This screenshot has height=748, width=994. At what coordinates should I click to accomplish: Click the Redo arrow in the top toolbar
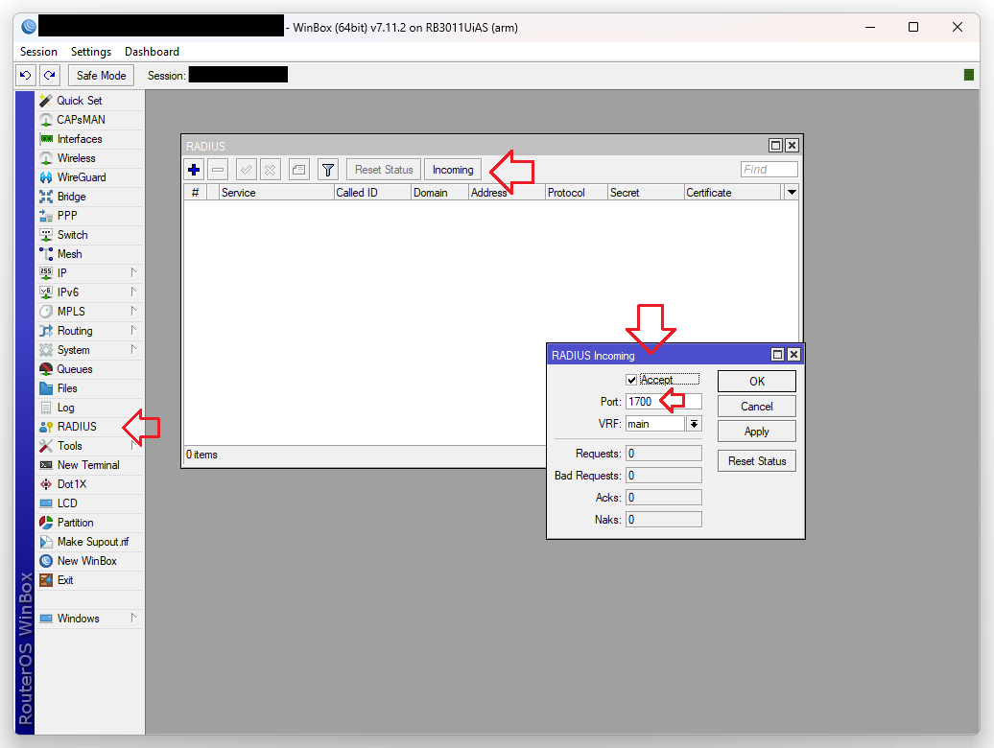pos(49,75)
